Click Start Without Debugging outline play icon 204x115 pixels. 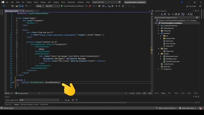pyautogui.click(x=87, y=6)
